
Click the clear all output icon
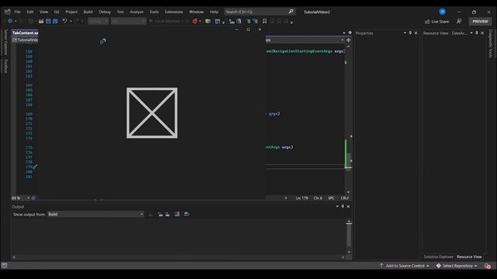[x=177, y=214]
